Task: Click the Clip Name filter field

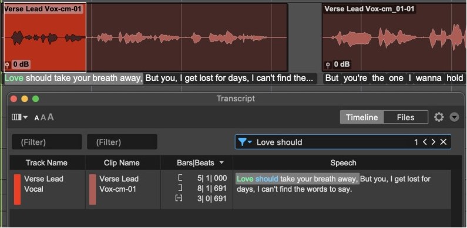Action: [x=122, y=142]
